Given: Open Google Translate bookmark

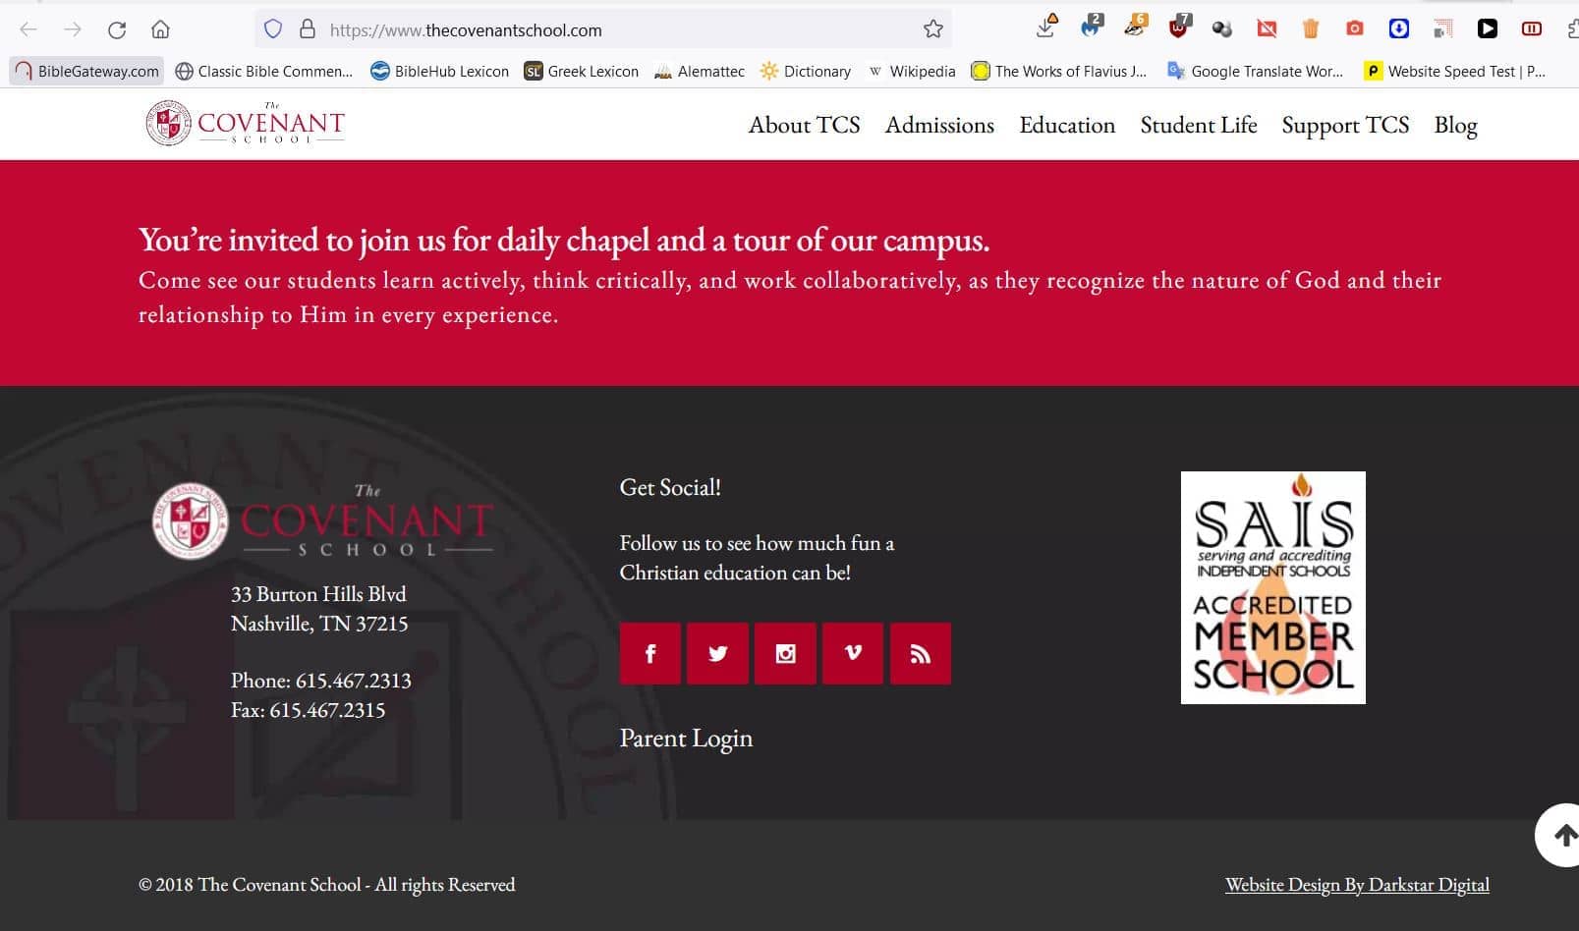Looking at the screenshot, I should (x=1255, y=71).
